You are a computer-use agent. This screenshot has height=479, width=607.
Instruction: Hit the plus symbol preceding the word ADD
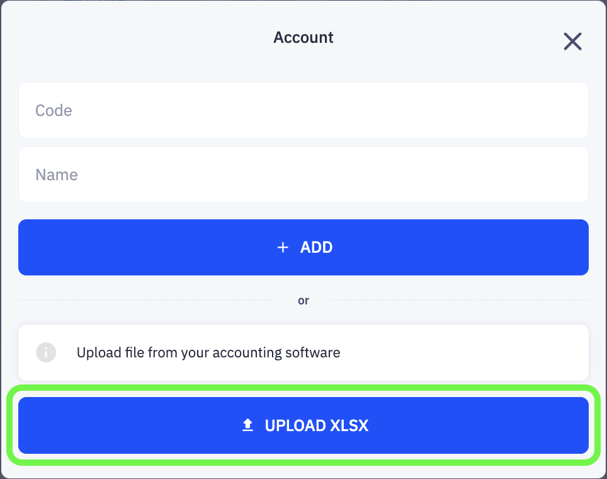click(x=283, y=247)
